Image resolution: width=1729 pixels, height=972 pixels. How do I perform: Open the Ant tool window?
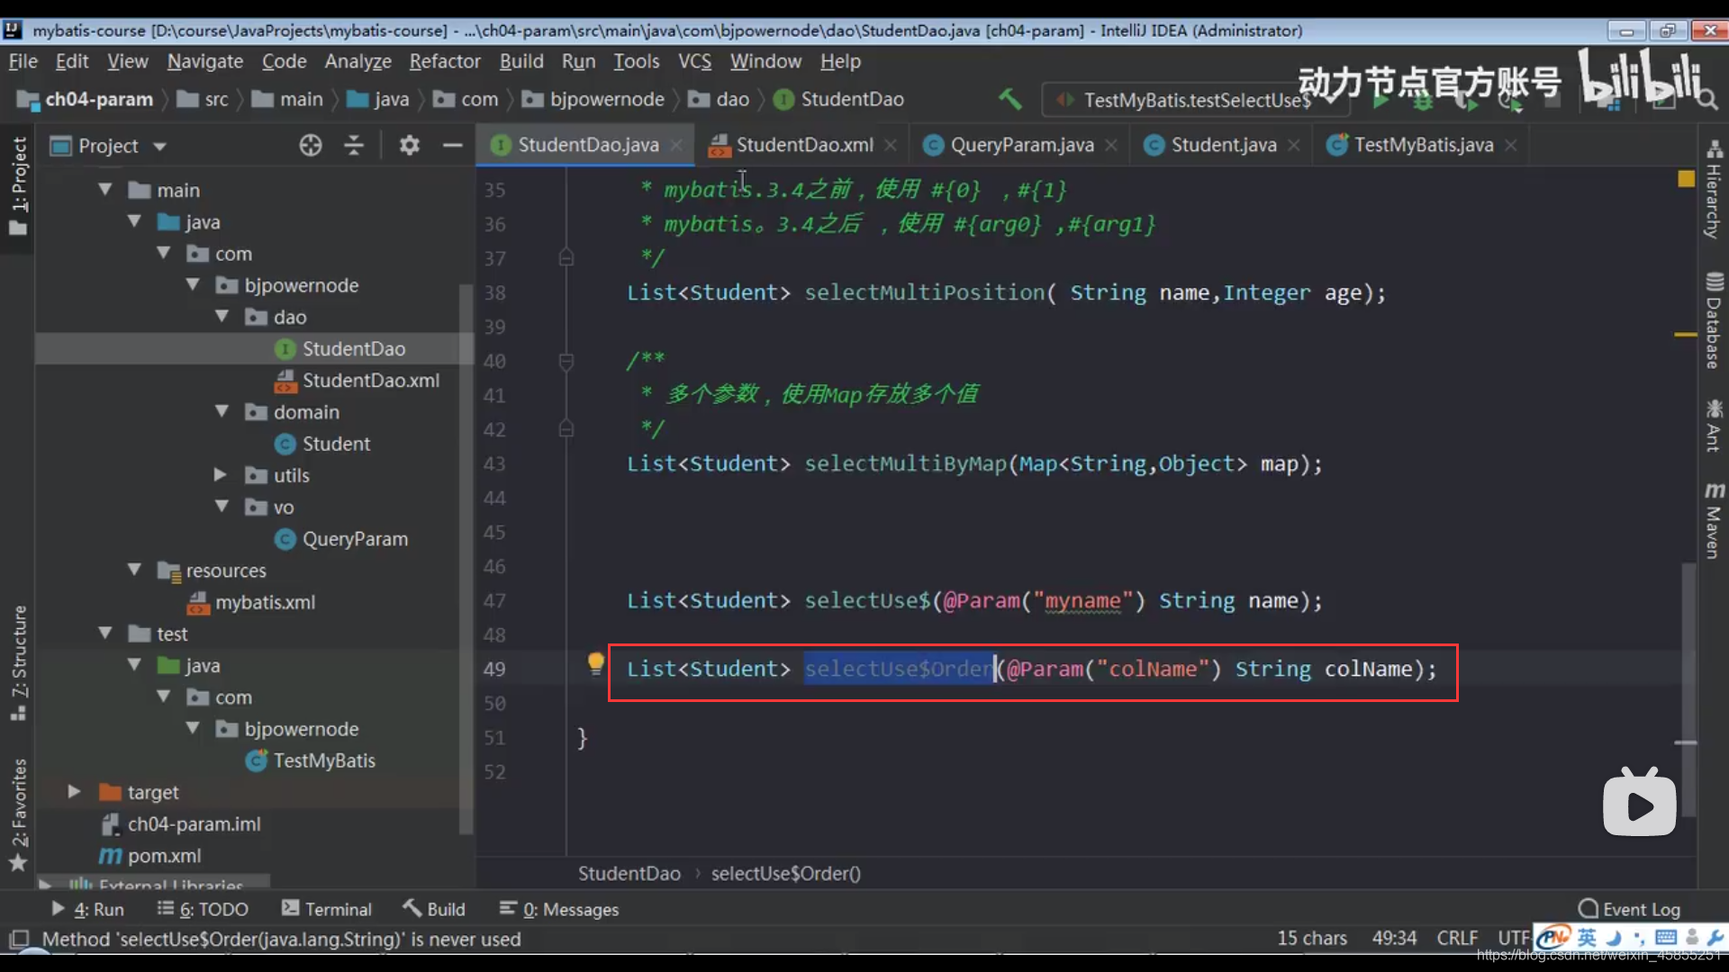[1714, 425]
